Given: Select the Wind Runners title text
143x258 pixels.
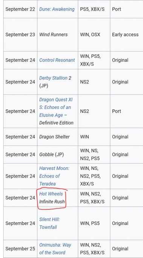Looking at the screenshot, I should [x=53, y=35].
